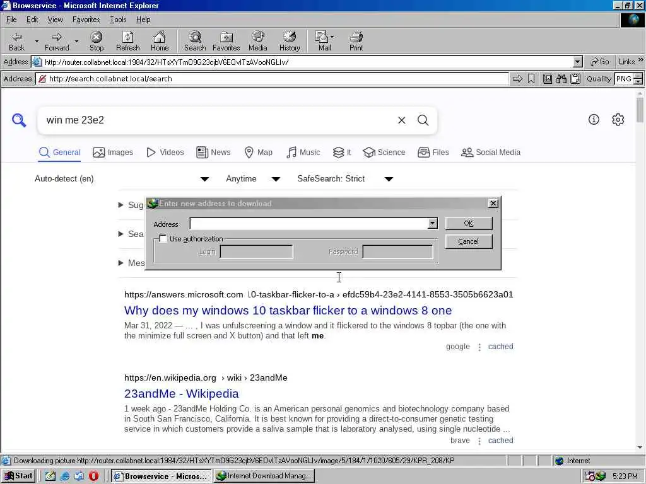
Task: Open the SafeSearch: Strict dropdown
Action: click(x=345, y=178)
